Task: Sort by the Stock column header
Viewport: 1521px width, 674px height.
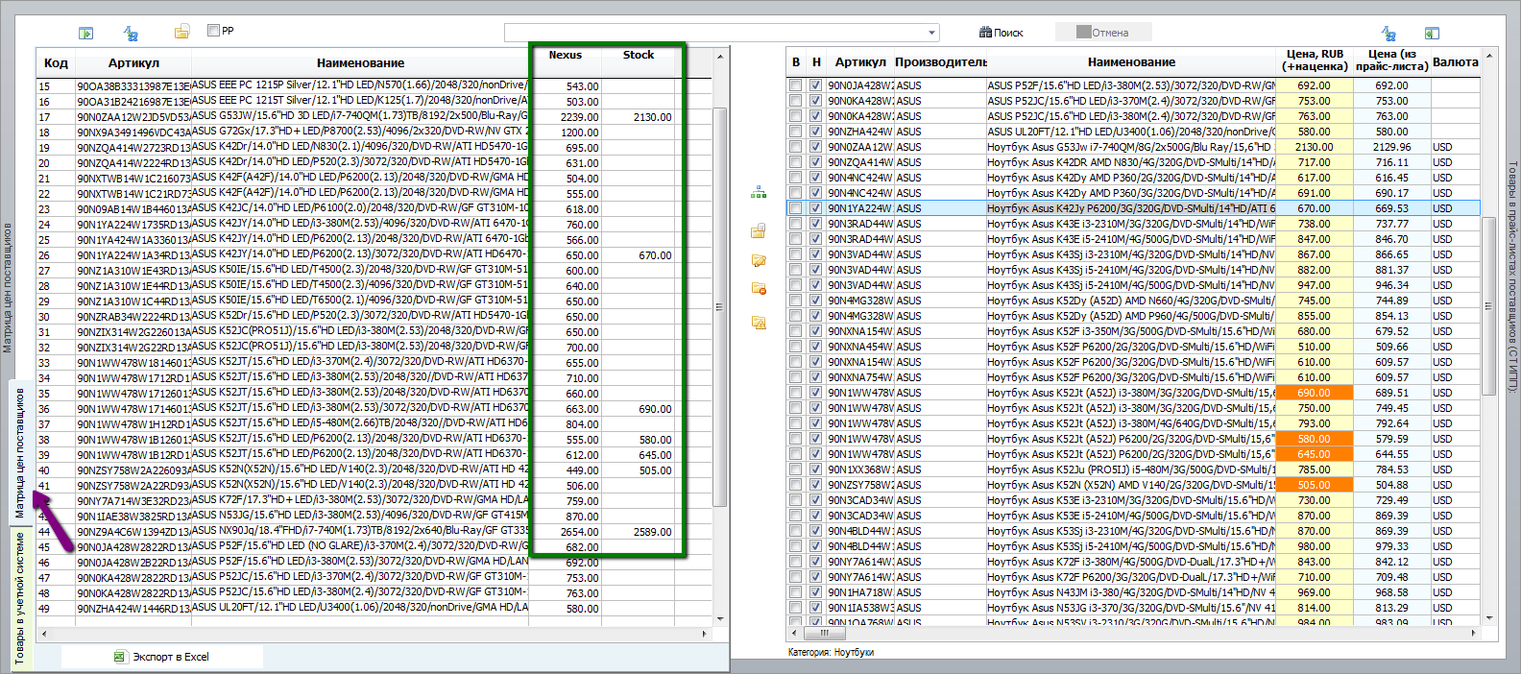Action: coord(639,56)
